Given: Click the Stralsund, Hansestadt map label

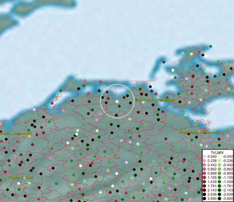Looking at the screenshot, I should pyautogui.click(x=155, y=99).
